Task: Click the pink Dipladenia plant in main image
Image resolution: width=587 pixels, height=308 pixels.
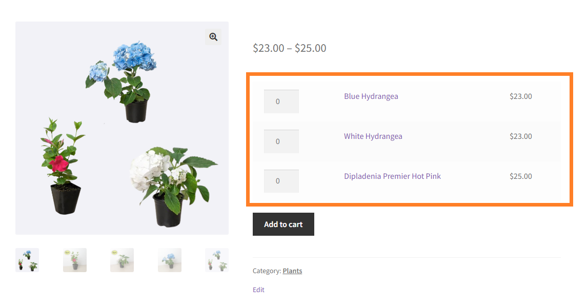Action: point(62,167)
